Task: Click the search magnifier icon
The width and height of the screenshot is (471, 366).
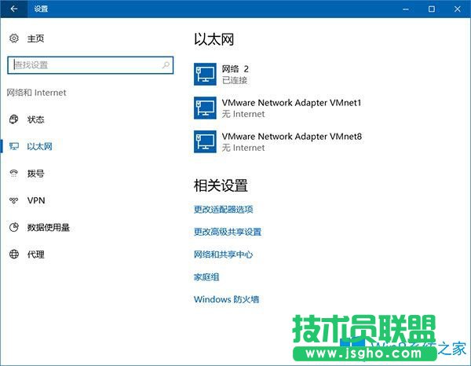Action: coord(166,64)
